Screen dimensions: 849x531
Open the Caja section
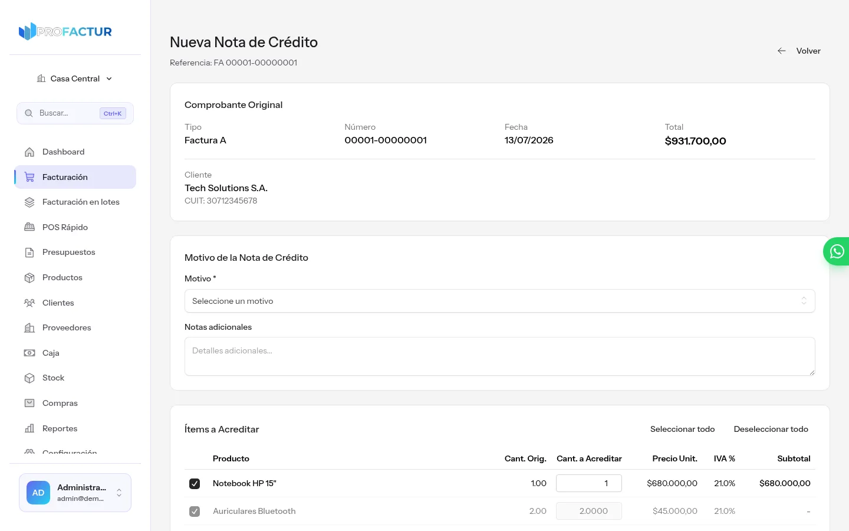click(x=75, y=353)
